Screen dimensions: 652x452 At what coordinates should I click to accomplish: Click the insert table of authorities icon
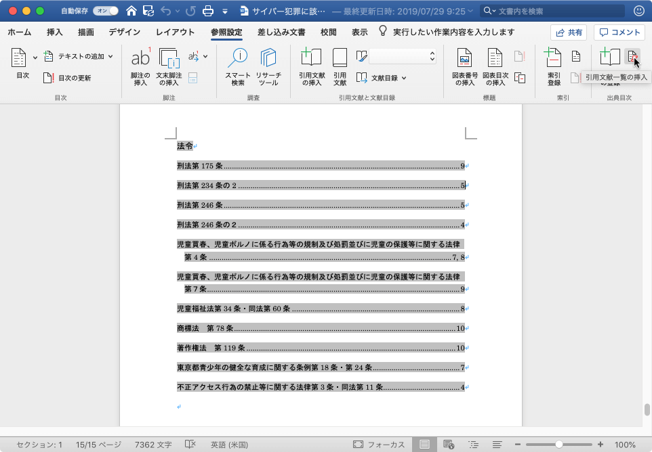pyautogui.click(x=632, y=56)
